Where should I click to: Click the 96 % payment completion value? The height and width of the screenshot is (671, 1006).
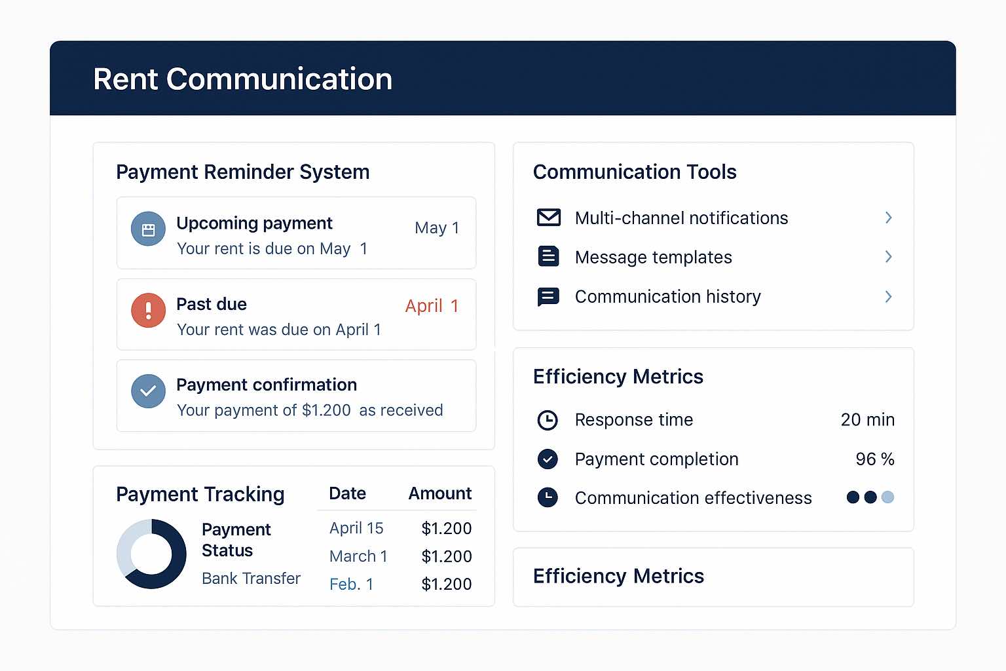pyautogui.click(x=875, y=459)
